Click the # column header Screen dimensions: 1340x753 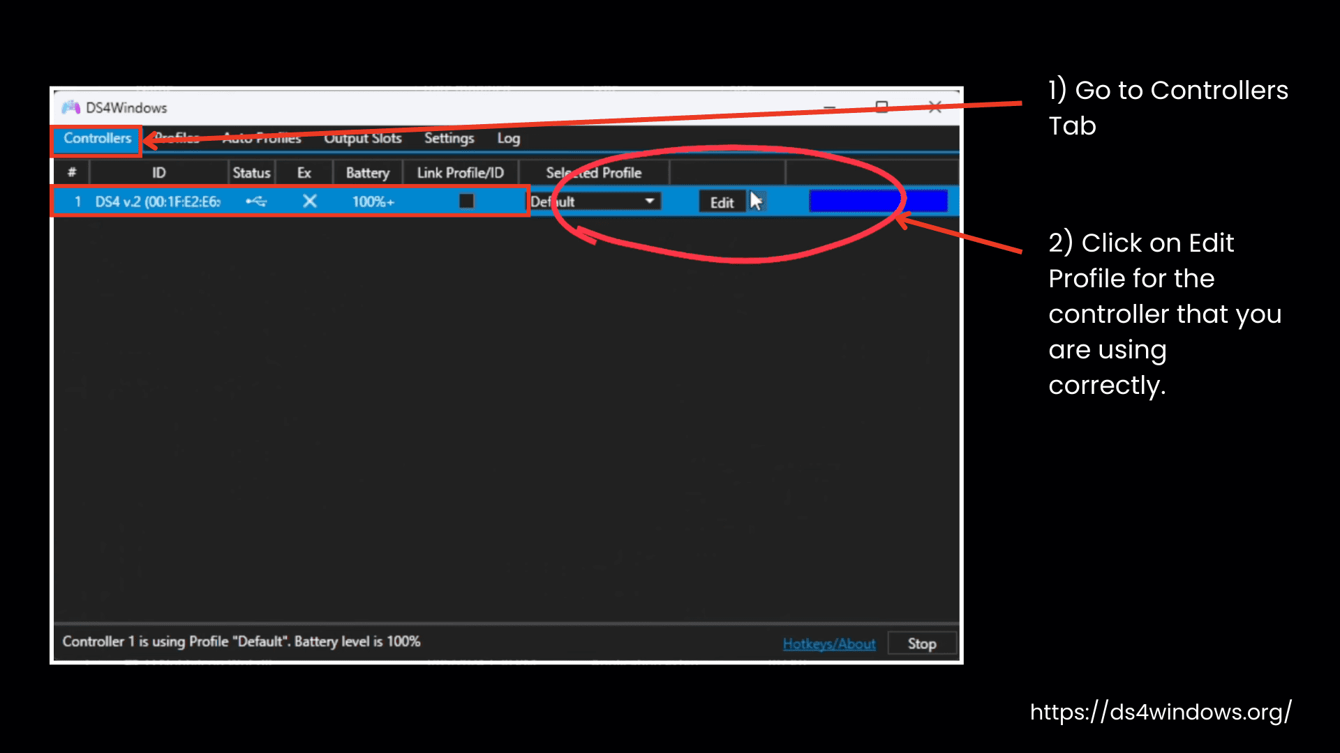click(71, 172)
